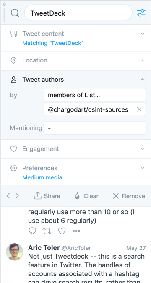Reply to the tweet via speech bubble icon
The width and height of the screenshot is (151, 283).
pyautogui.click(x=32, y=231)
